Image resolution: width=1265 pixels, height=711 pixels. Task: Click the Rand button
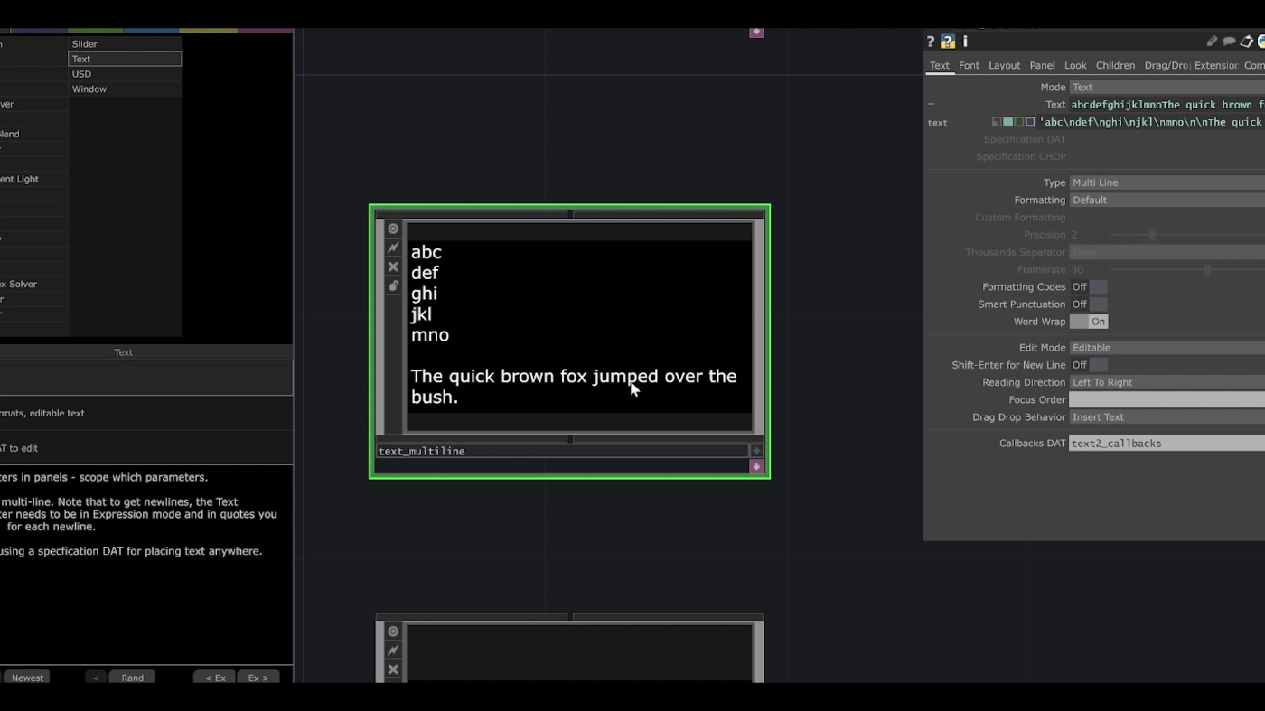[132, 678]
